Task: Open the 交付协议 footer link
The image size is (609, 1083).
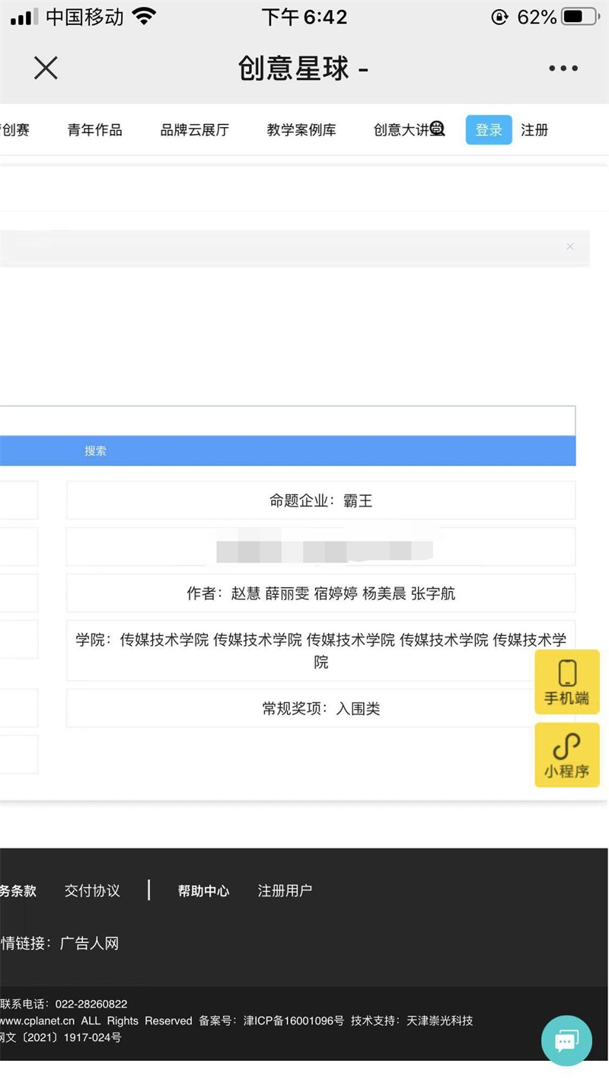Action: point(92,890)
